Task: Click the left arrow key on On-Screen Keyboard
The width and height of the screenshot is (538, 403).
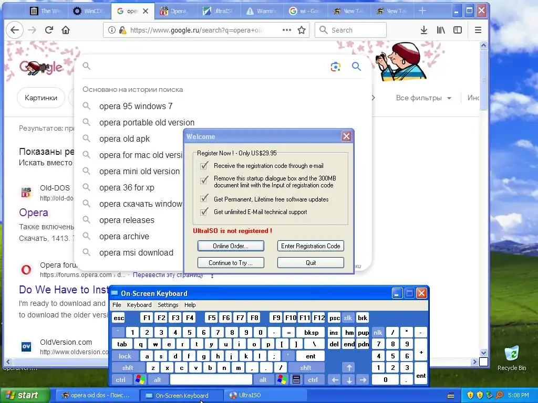Action: (x=335, y=380)
